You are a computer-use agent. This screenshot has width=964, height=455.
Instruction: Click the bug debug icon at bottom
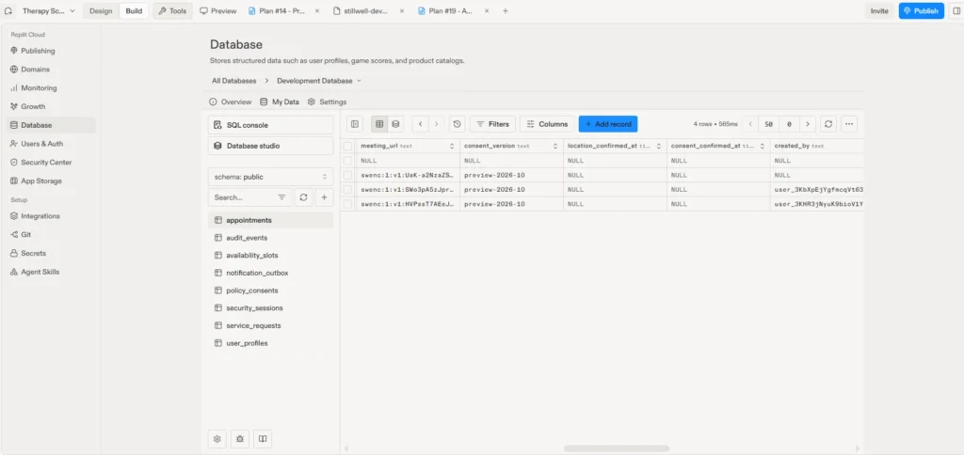coord(240,439)
